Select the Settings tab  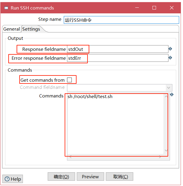click(31, 29)
